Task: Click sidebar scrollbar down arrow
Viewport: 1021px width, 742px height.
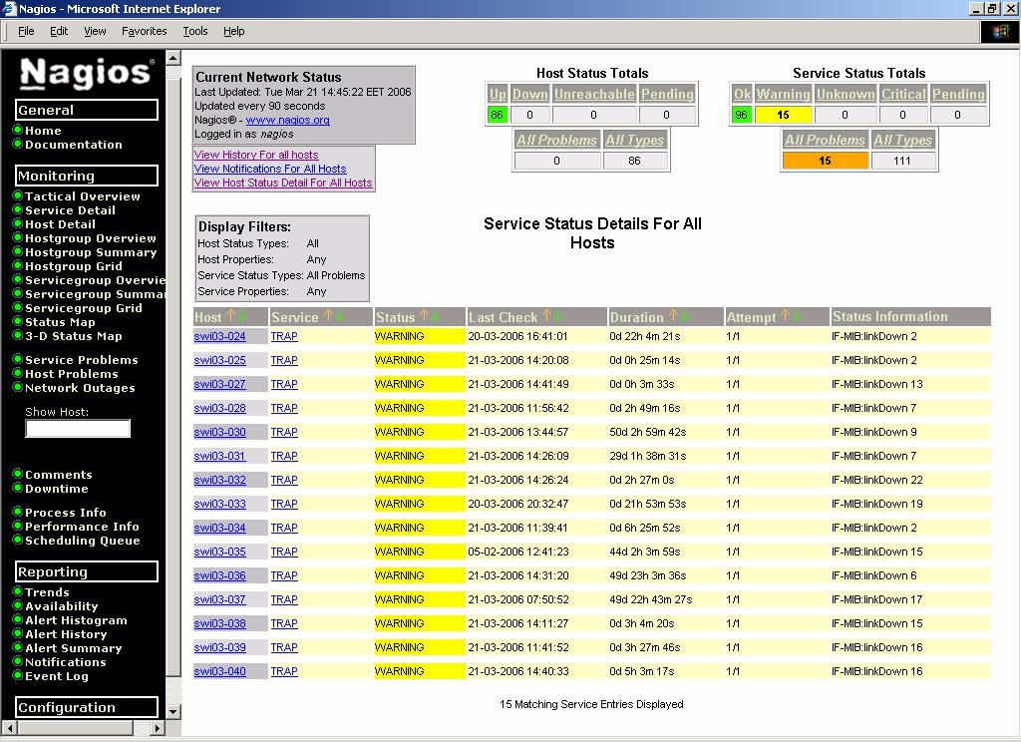Action: tap(173, 711)
